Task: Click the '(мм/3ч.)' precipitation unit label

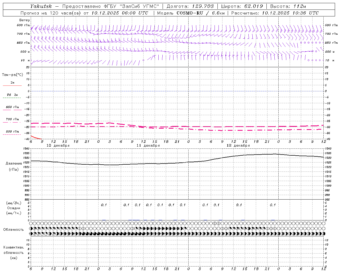Action: 14,203
